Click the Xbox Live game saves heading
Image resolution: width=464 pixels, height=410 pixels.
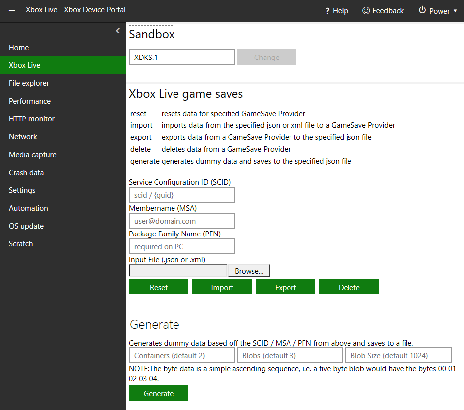[x=186, y=94]
